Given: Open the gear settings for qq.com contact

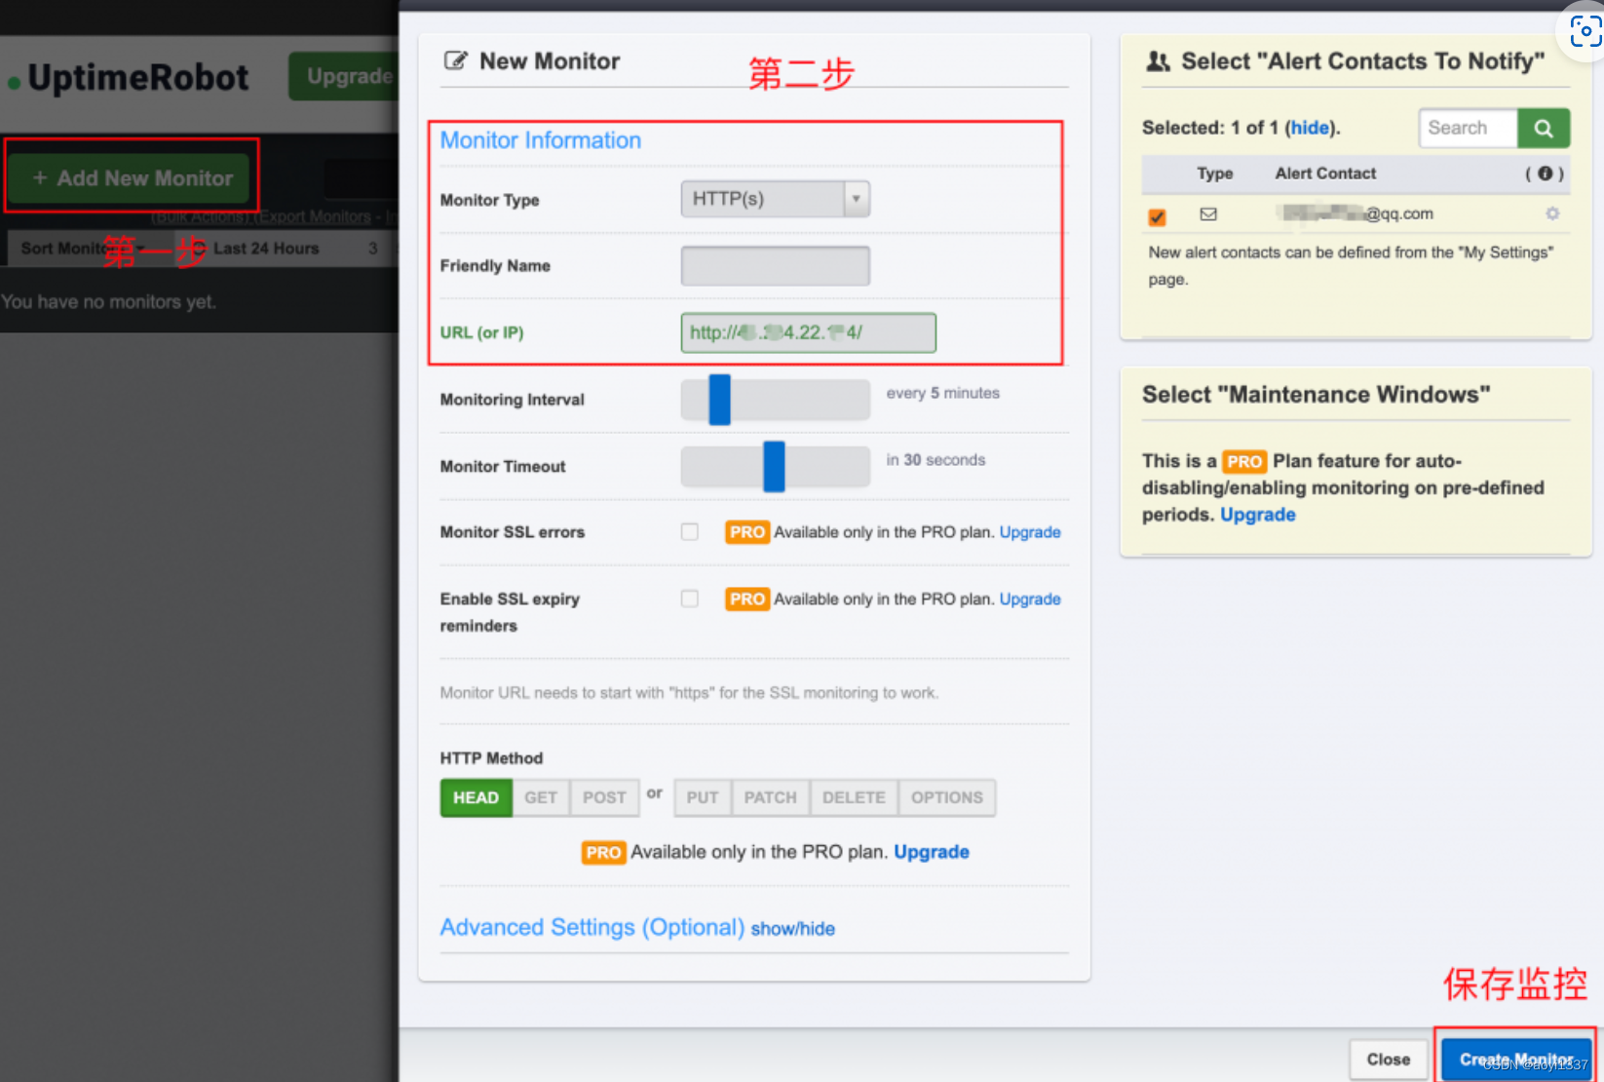Looking at the screenshot, I should (1552, 213).
